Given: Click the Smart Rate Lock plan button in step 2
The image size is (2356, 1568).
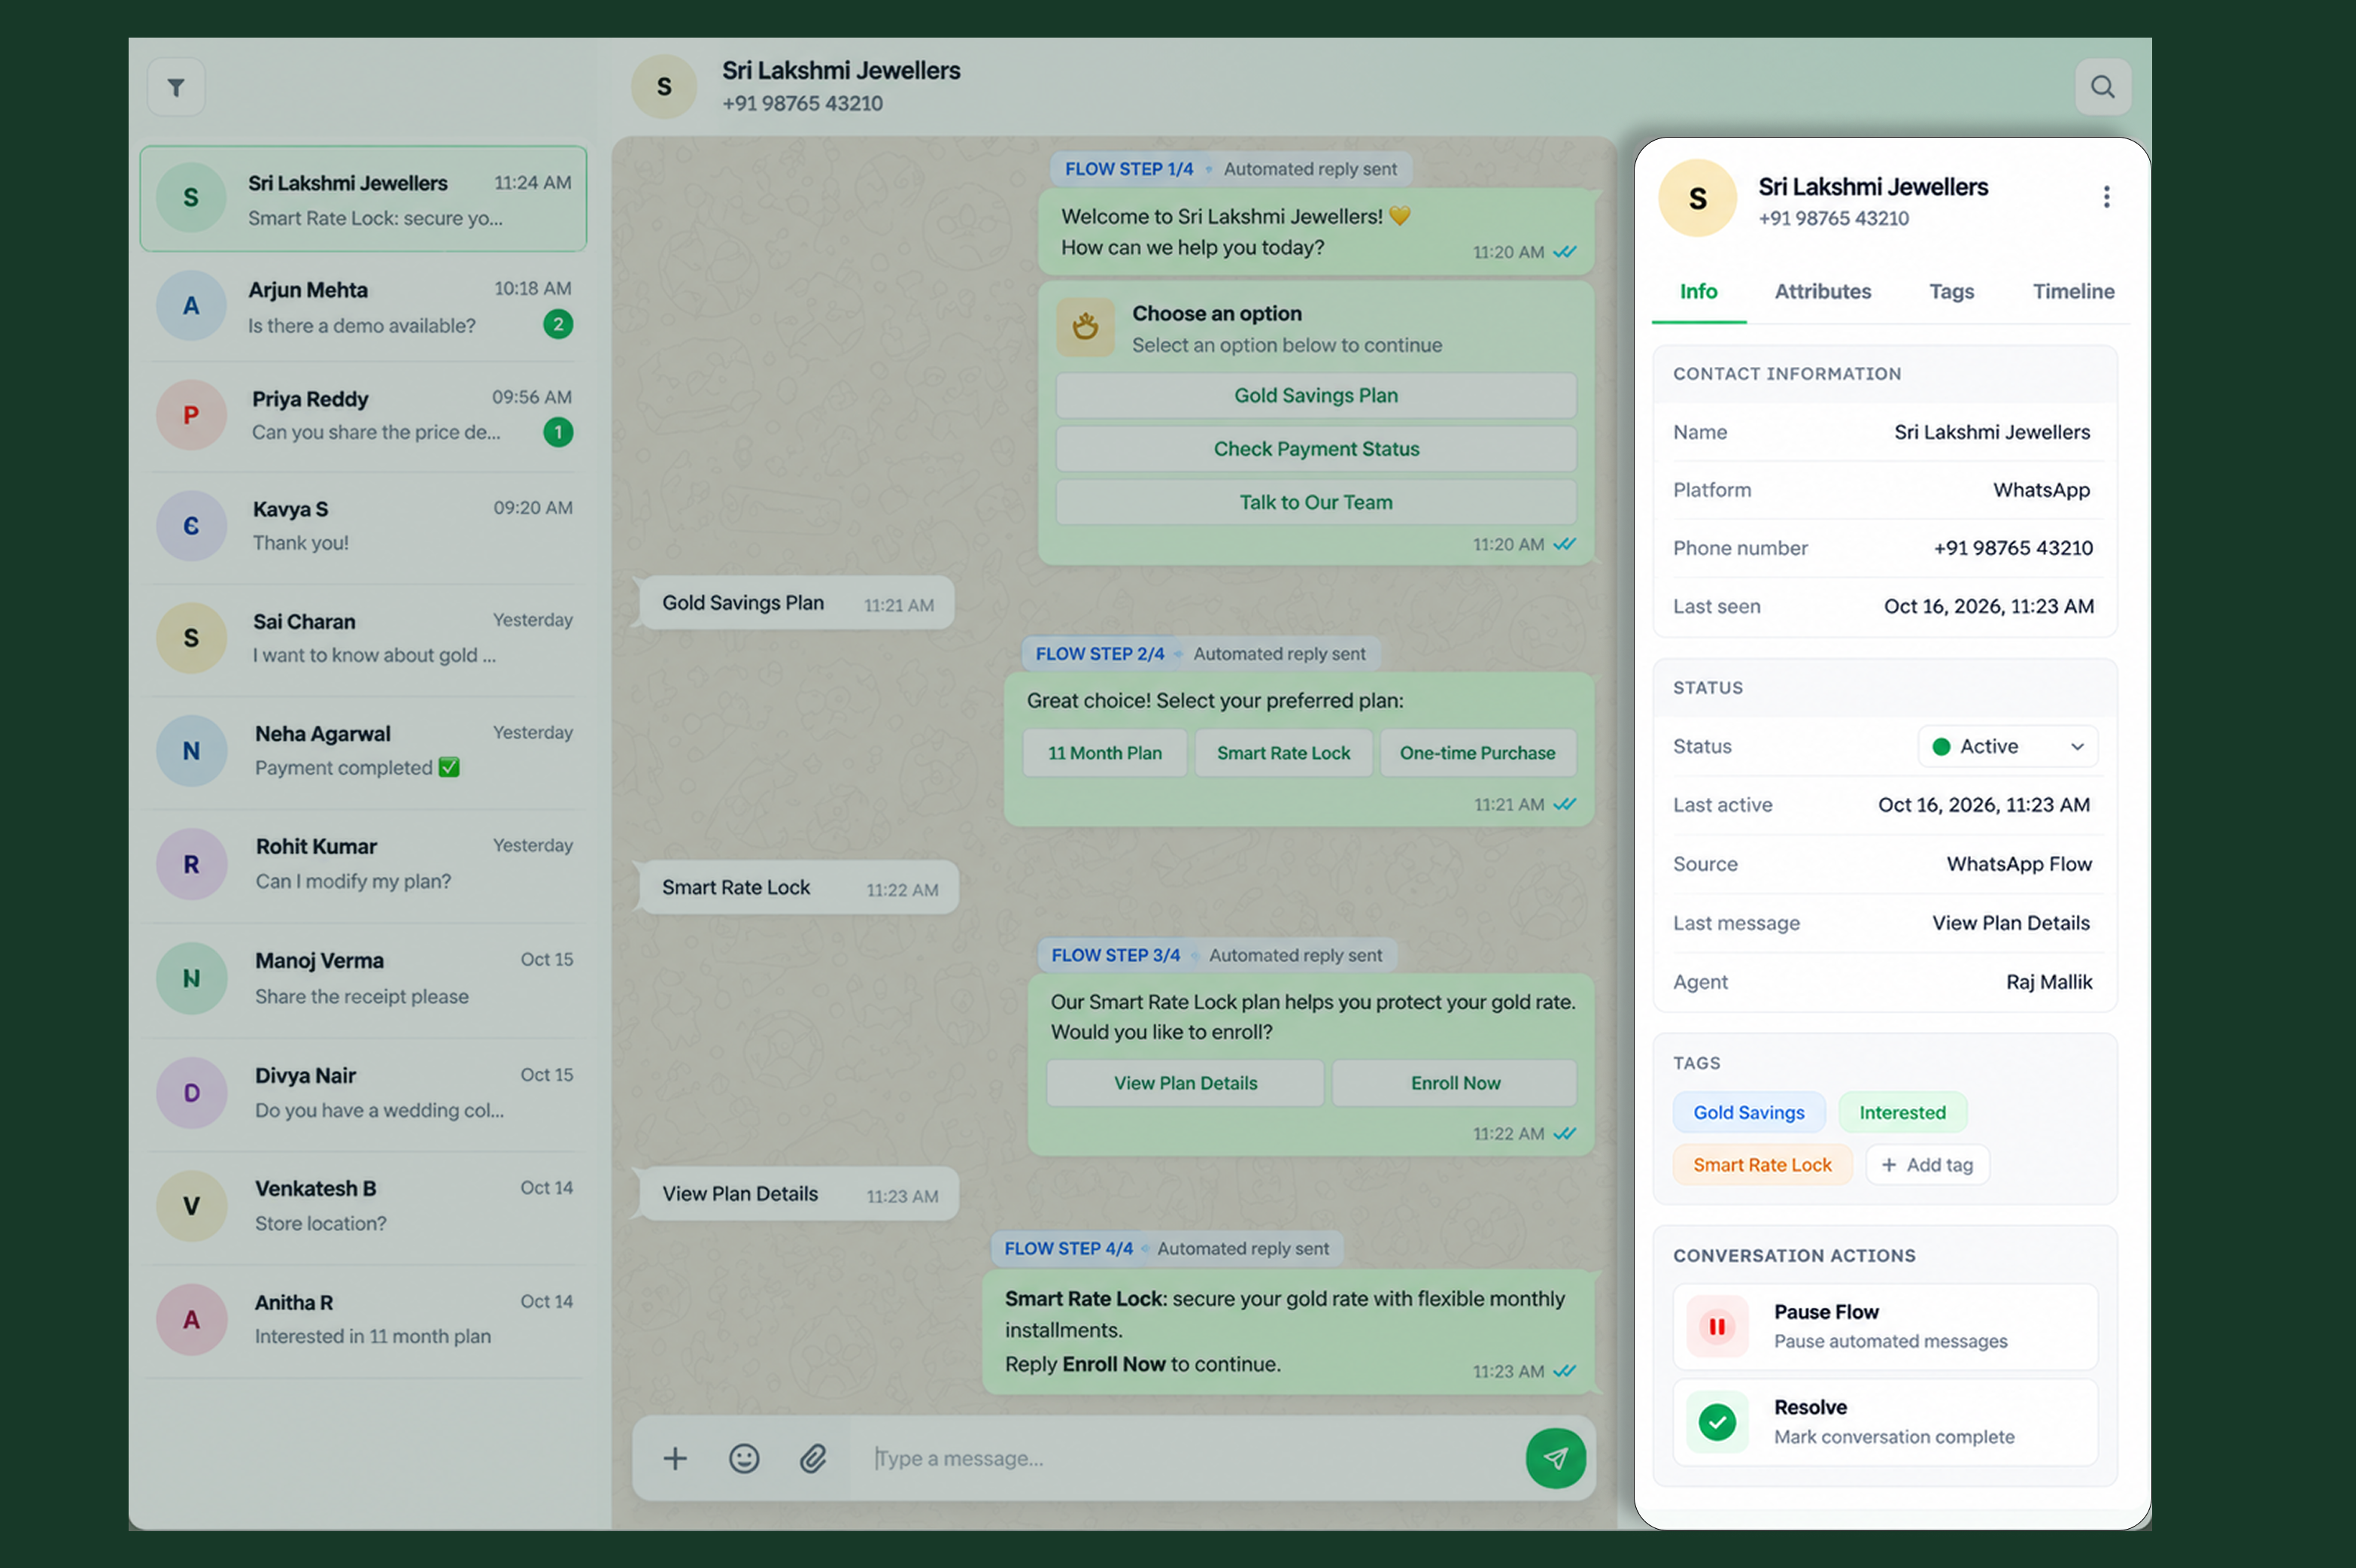Looking at the screenshot, I should tap(1283, 753).
